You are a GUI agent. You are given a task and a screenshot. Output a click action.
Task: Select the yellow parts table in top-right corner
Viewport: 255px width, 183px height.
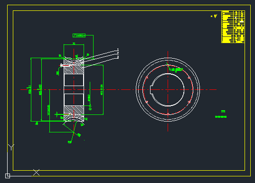point(233,27)
